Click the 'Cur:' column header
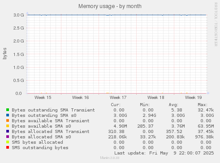 [x=116, y=105]
